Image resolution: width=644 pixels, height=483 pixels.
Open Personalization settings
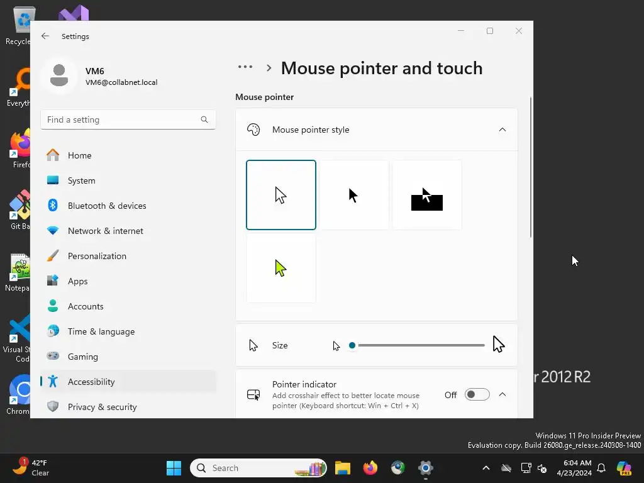coord(128,256)
